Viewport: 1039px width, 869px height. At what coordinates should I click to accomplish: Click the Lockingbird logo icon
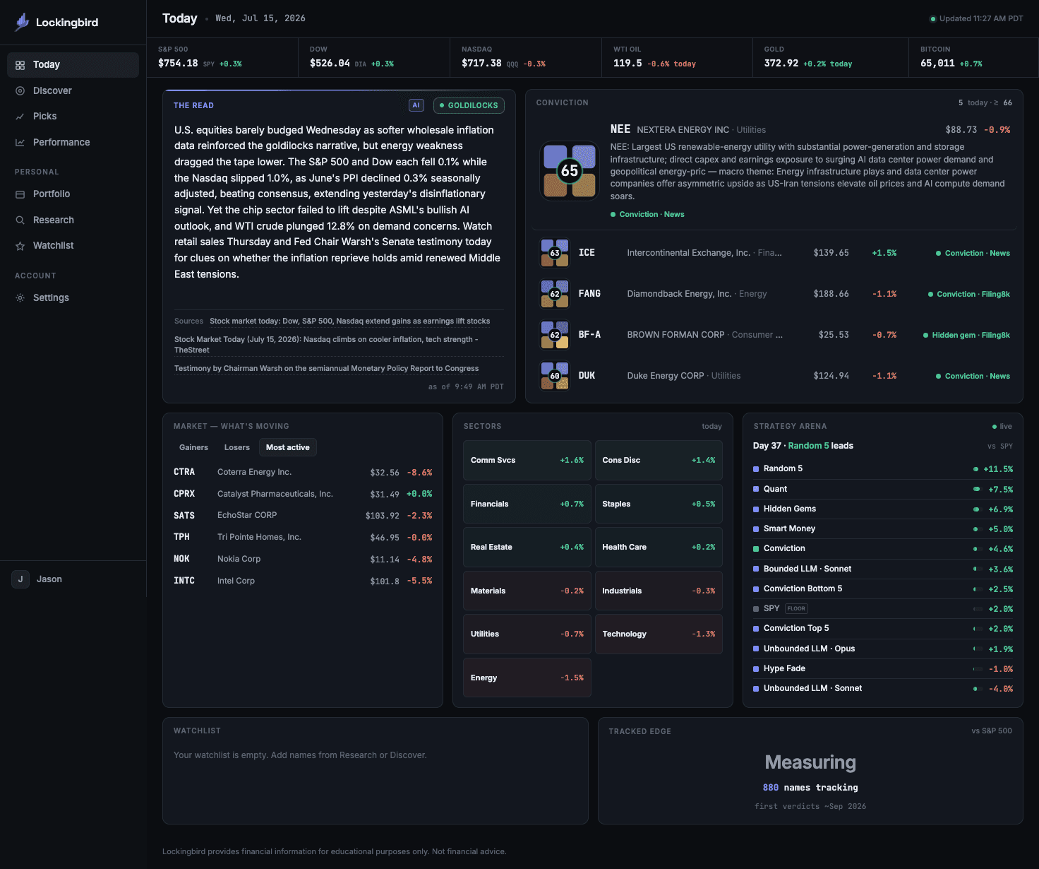tap(23, 22)
